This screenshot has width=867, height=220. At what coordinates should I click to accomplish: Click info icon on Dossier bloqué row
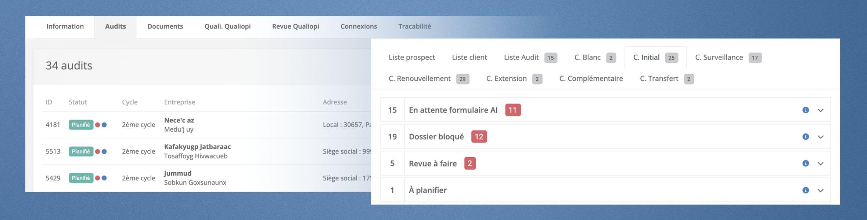pos(806,137)
